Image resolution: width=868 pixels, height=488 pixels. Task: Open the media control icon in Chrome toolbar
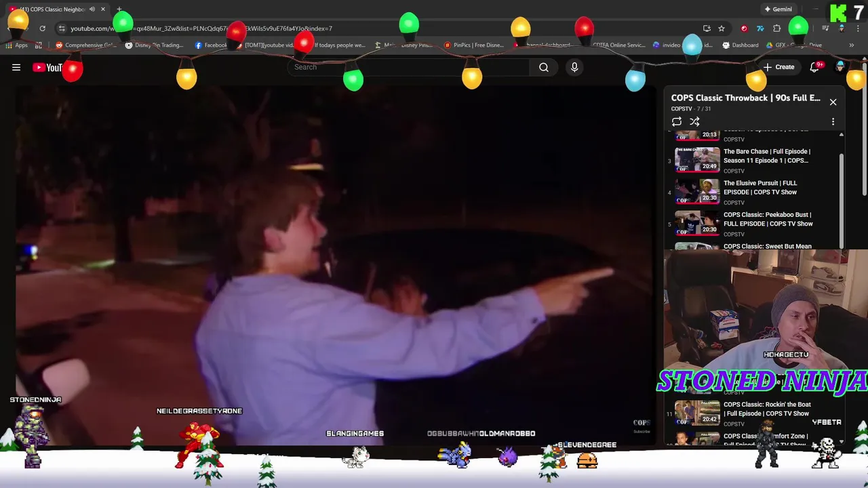pyautogui.click(x=825, y=28)
